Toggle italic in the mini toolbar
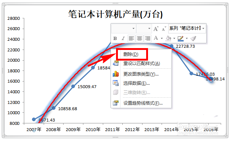The height and width of the screenshot is (141, 231). (x=123, y=39)
